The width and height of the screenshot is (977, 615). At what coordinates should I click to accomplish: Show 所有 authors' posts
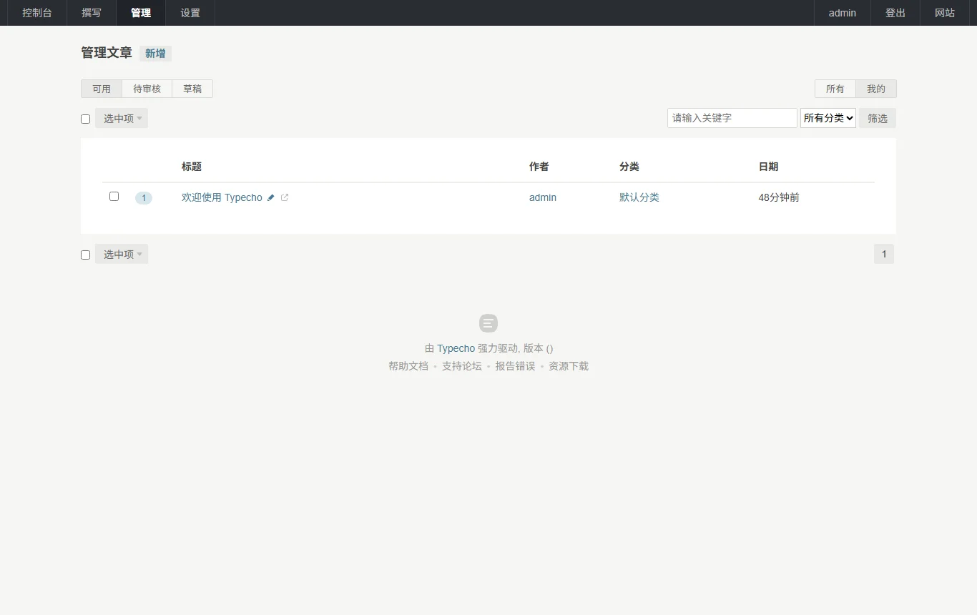(x=835, y=89)
